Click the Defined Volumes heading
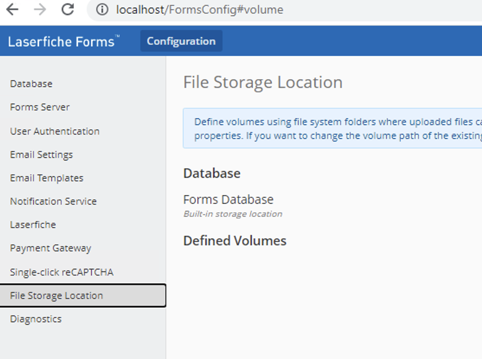 [235, 240]
